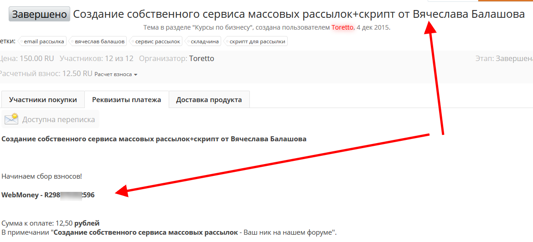Select the скрипт для рассылки tag
This screenshot has height=242, width=533.
256,41
